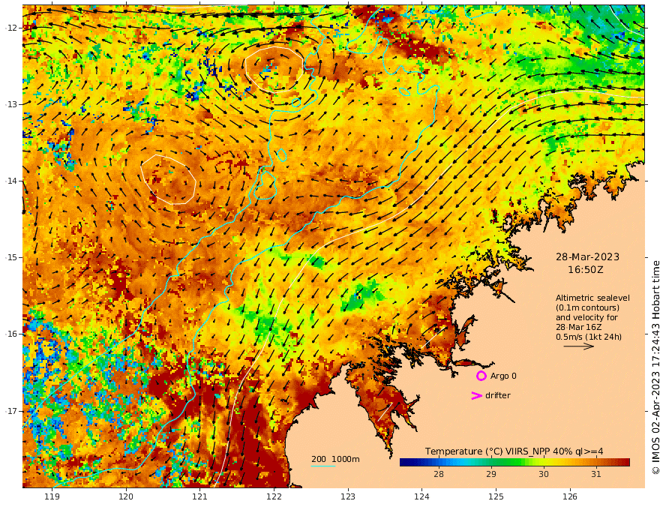660x510 pixels.
Task: Click the magenta drifter arrow legend marker
Action: click(476, 395)
